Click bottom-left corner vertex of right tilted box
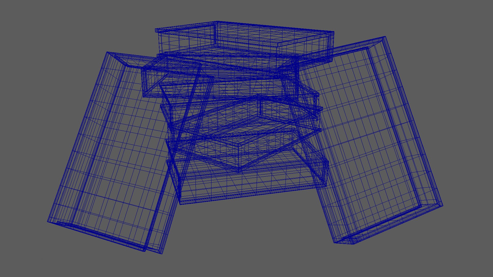The height and width of the screenshot is (277, 493). coord(334,242)
